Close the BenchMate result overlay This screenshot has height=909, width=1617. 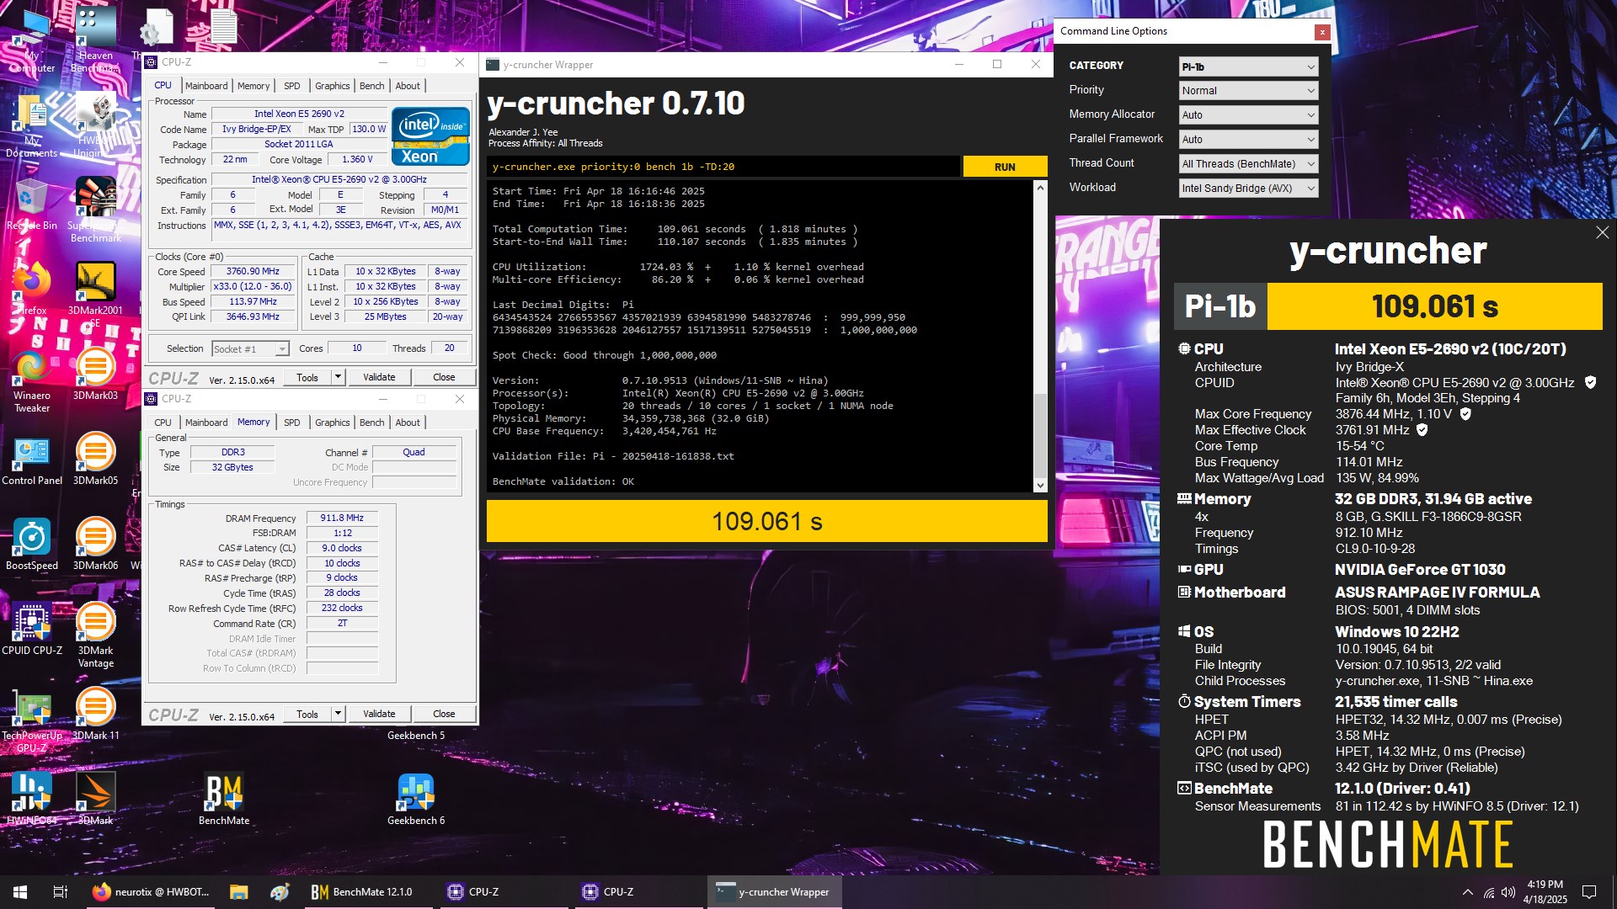[x=1602, y=232]
